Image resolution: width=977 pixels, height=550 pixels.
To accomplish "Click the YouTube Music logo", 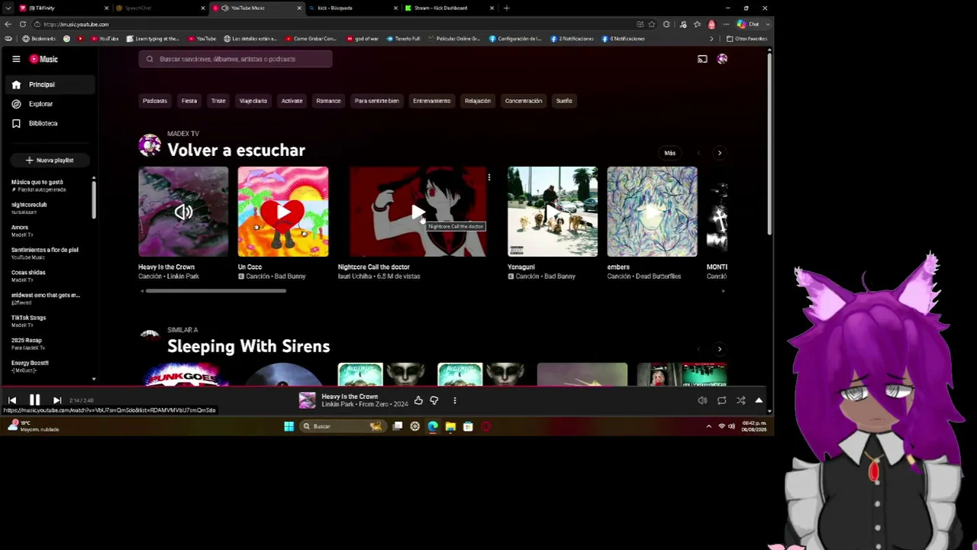I will point(44,59).
